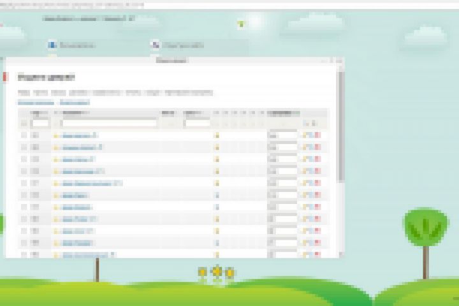Tick the checkbox of the third table row
The image size is (459, 306).
(x=24, y=159)
